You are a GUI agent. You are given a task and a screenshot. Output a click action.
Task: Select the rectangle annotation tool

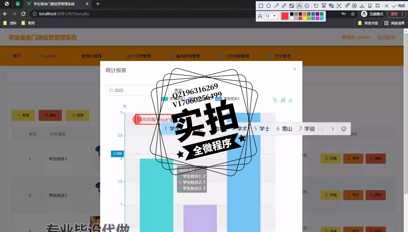pyautogui.click(x=261, y=6)
